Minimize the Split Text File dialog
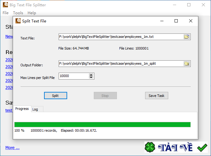Image resolution: width=211 pixels, height=156 pixels. [x=162, y=21]
